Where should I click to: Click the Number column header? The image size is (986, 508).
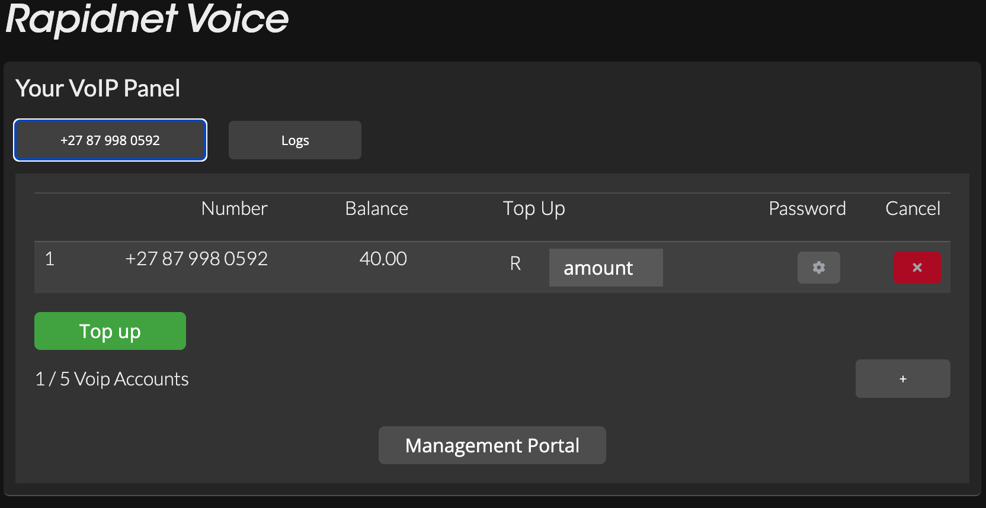[x=234, y=208]
